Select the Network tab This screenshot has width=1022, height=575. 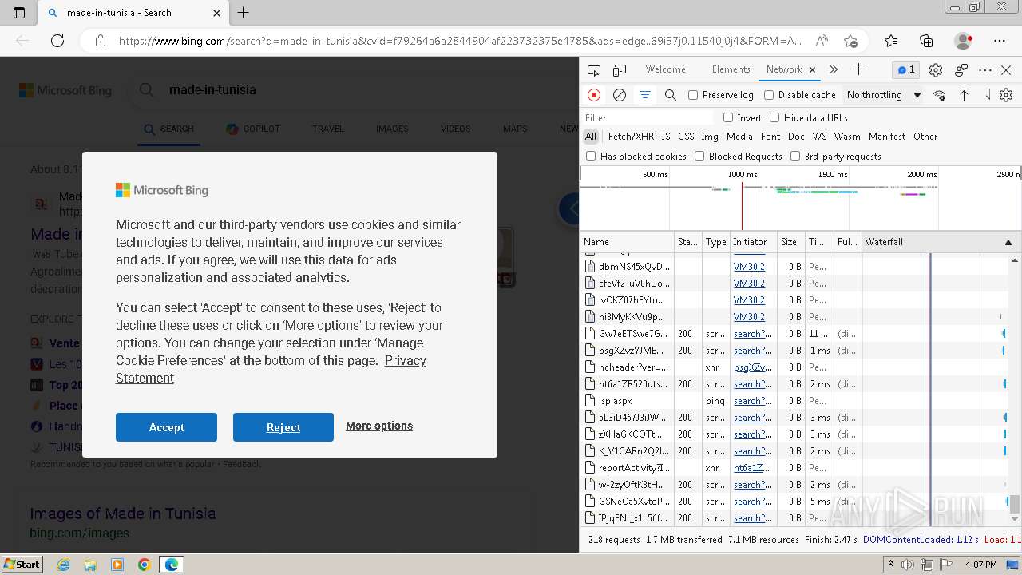point(784,69)
